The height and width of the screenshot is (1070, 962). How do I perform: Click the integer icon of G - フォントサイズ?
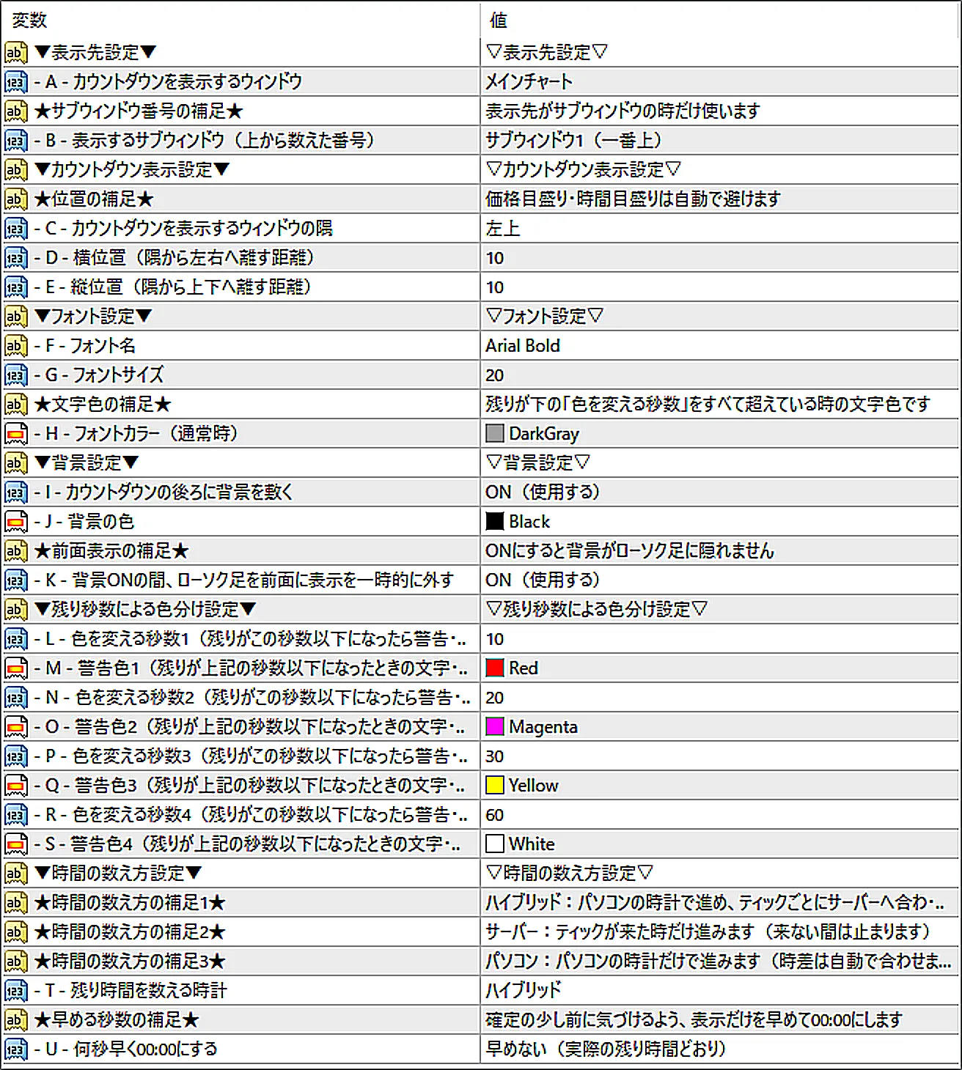[16, 375]
